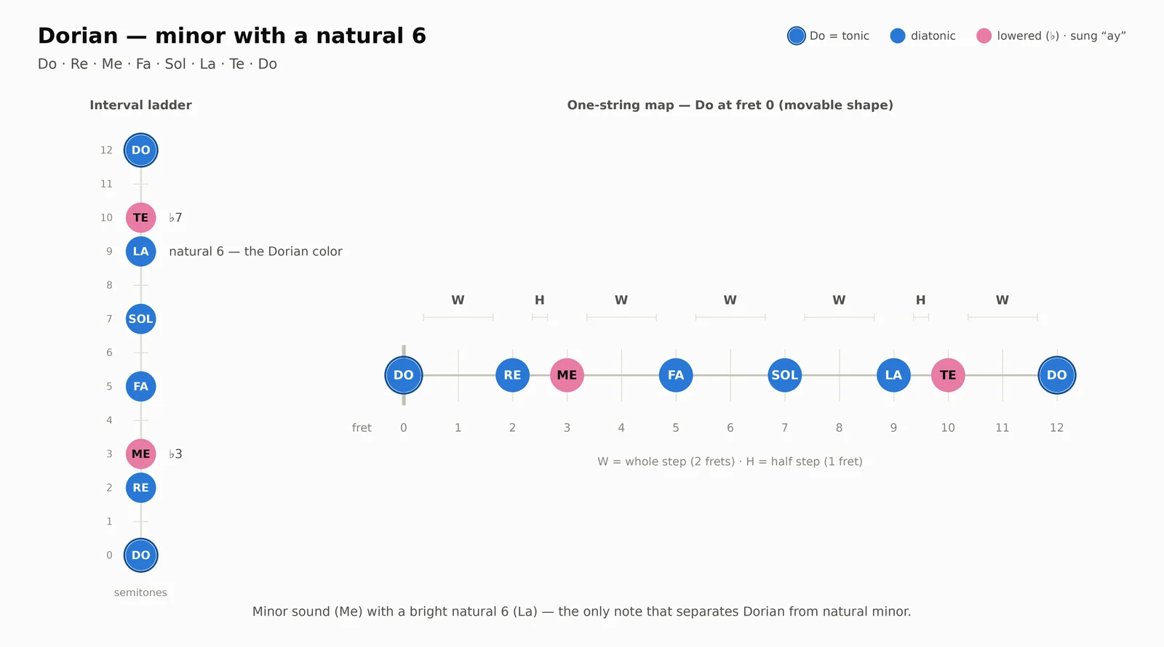The width and height of the screenshot is (1164, 647).
Task: Click the bottom DO node at semitone 0
Action: (140, 555)
